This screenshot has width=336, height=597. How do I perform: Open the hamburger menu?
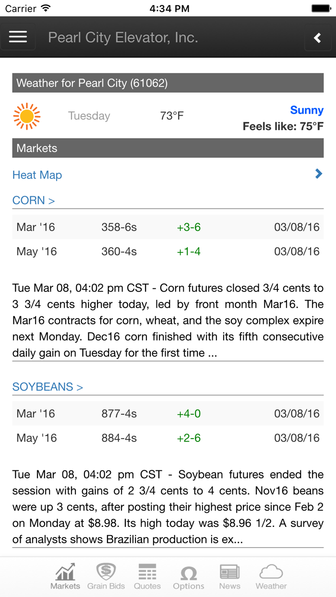click(18, 37)
